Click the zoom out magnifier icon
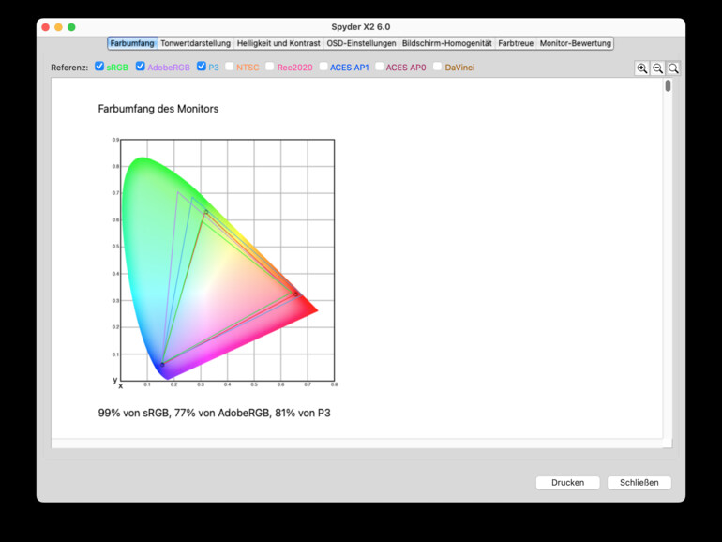The height and width of the screenshot is (542, 722). tap(658, 68)
